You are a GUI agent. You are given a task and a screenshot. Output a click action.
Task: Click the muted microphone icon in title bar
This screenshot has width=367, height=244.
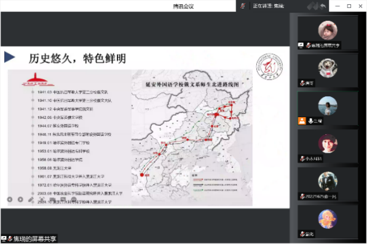(243, 6)
